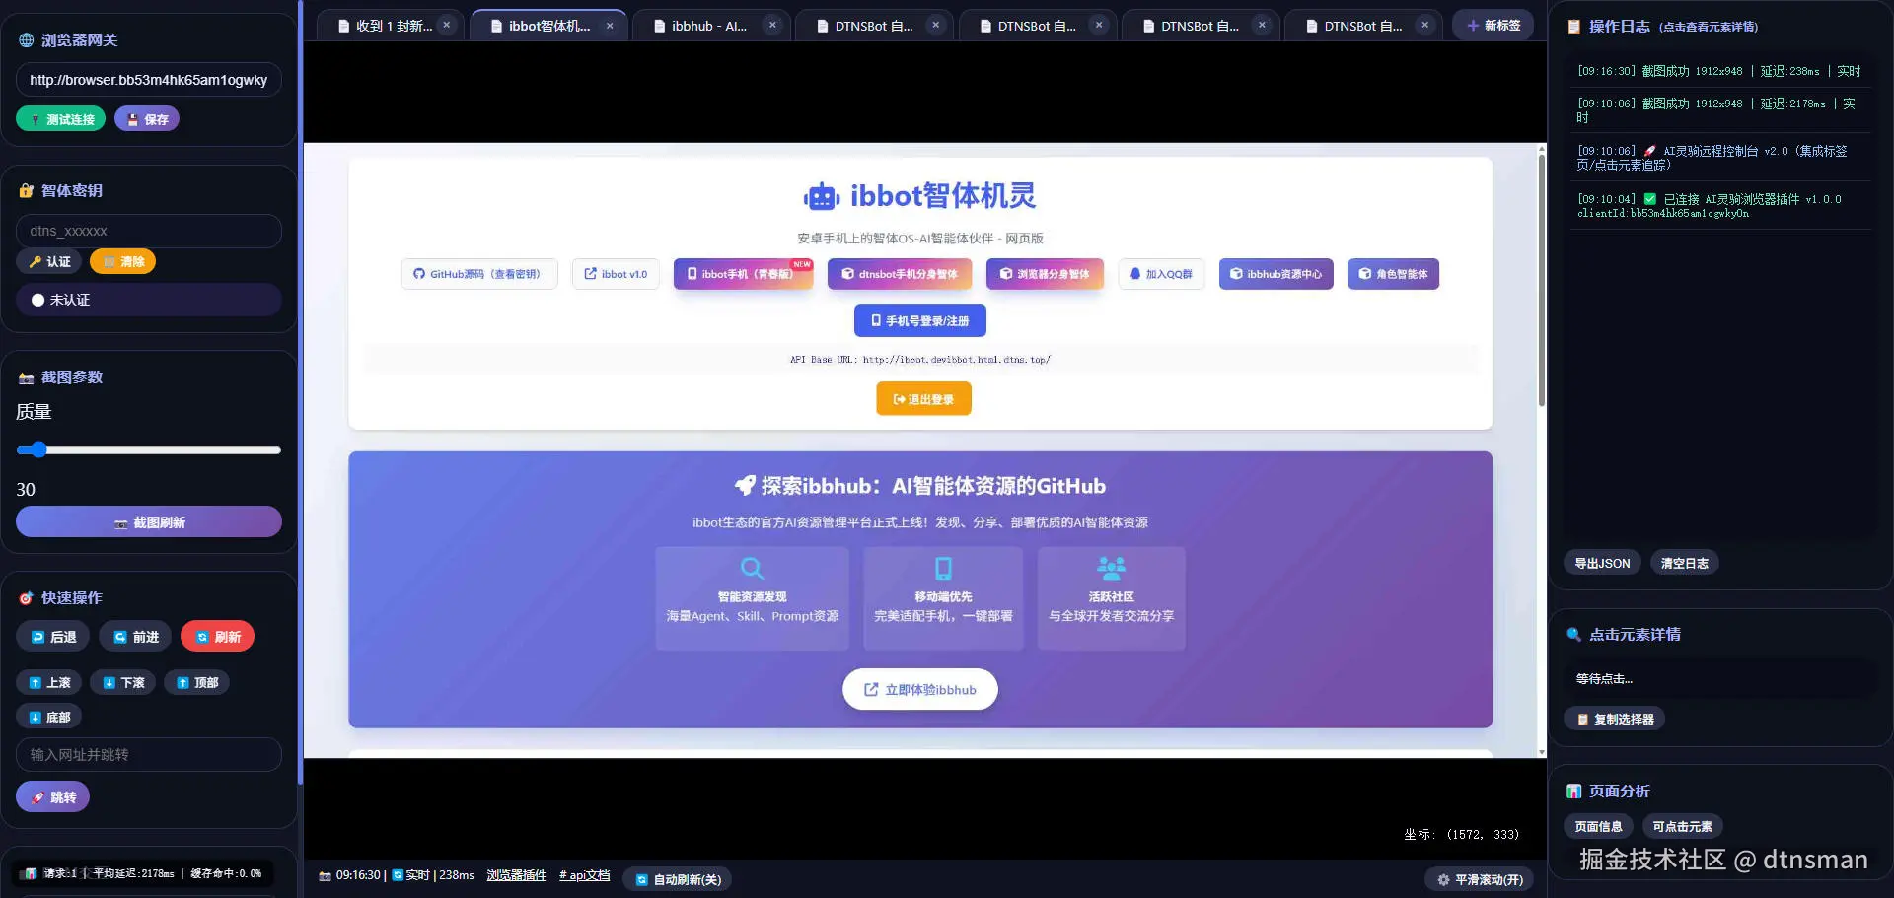The image size is (1894, 898).
Task: Click the 未认证 status indicator
Action: [x=148, y=300]
